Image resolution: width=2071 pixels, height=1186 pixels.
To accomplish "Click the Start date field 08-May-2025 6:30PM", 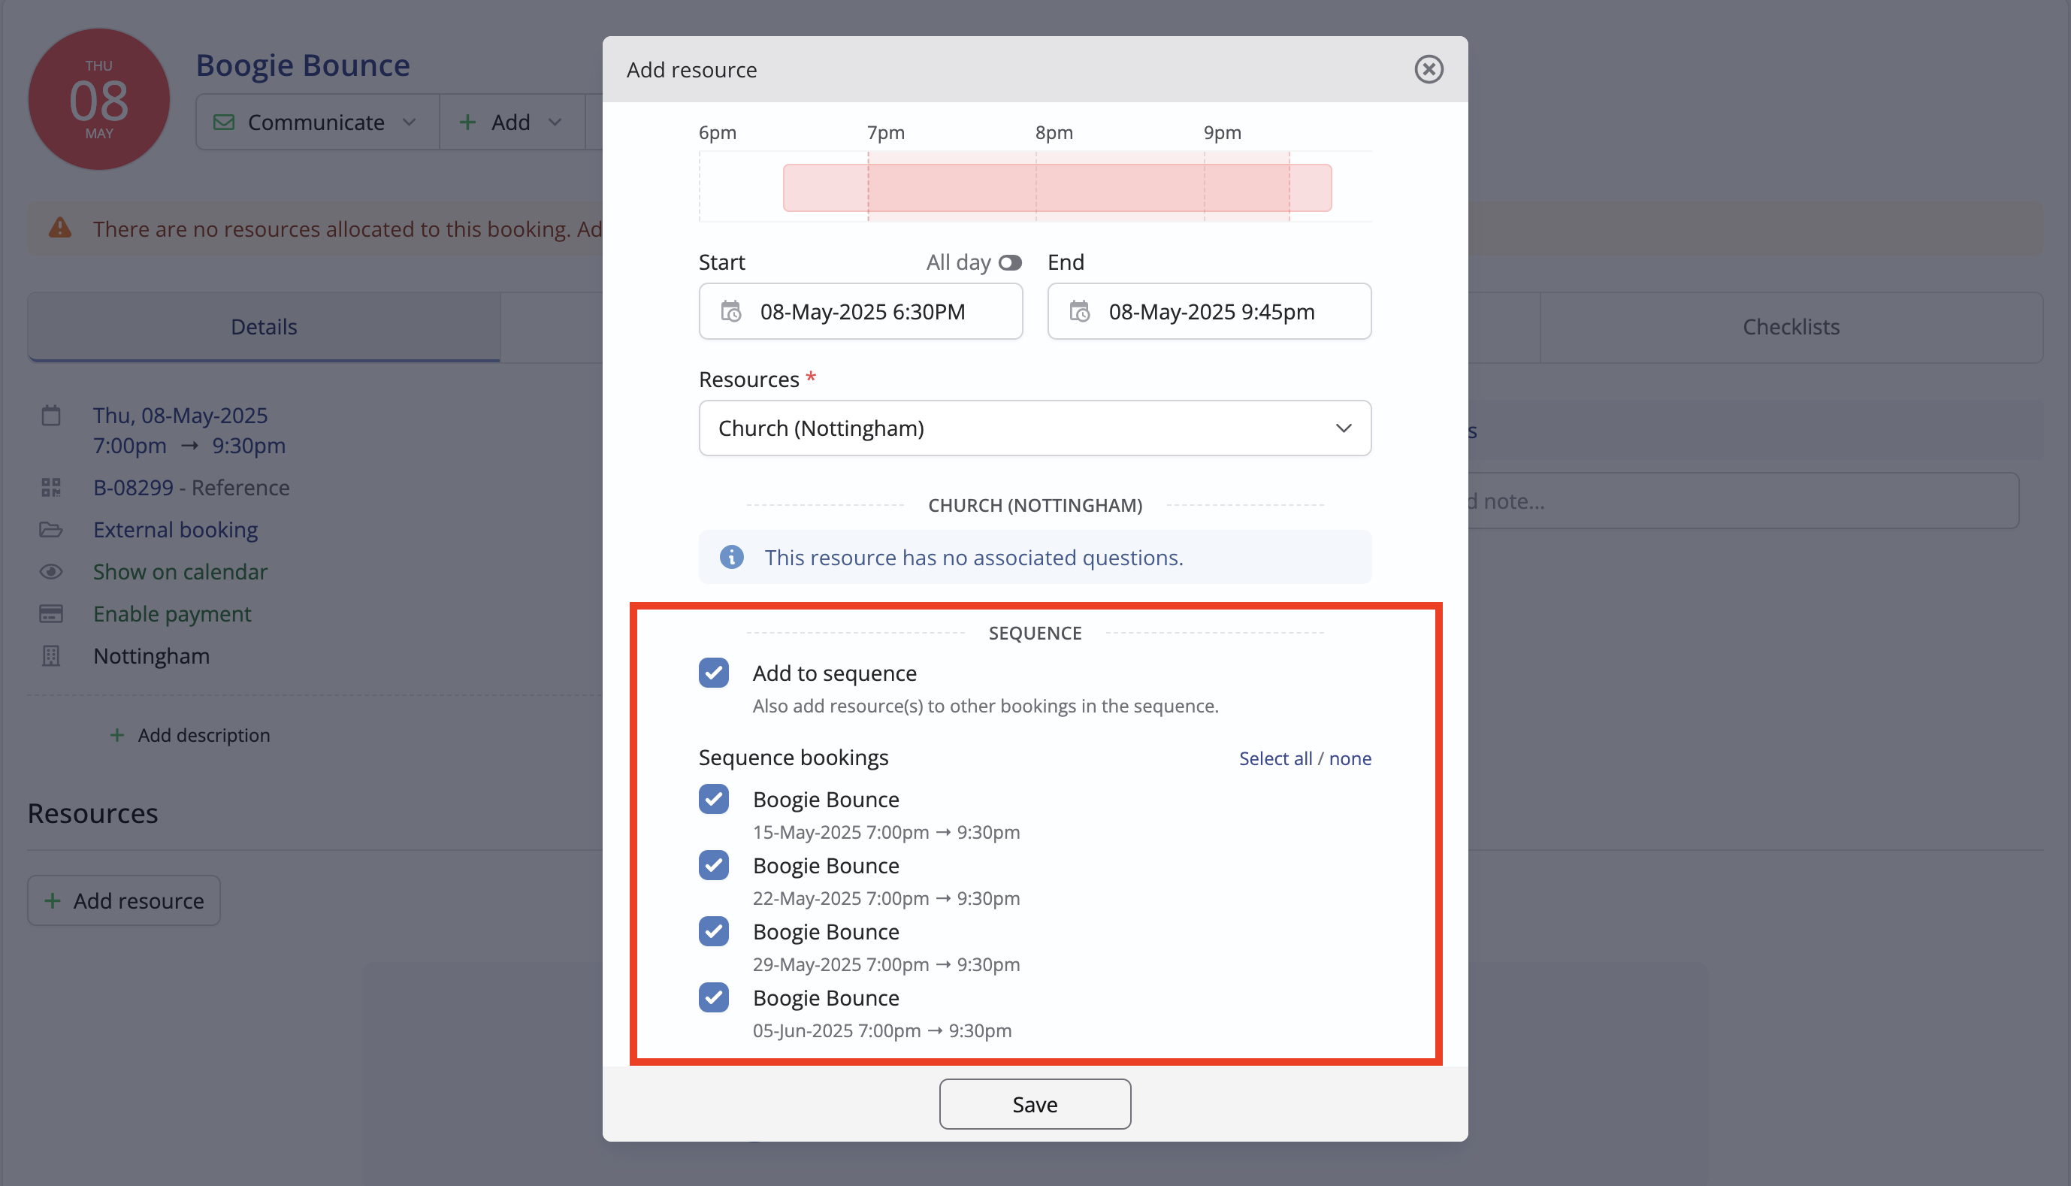I will click(x=861, y=312).
